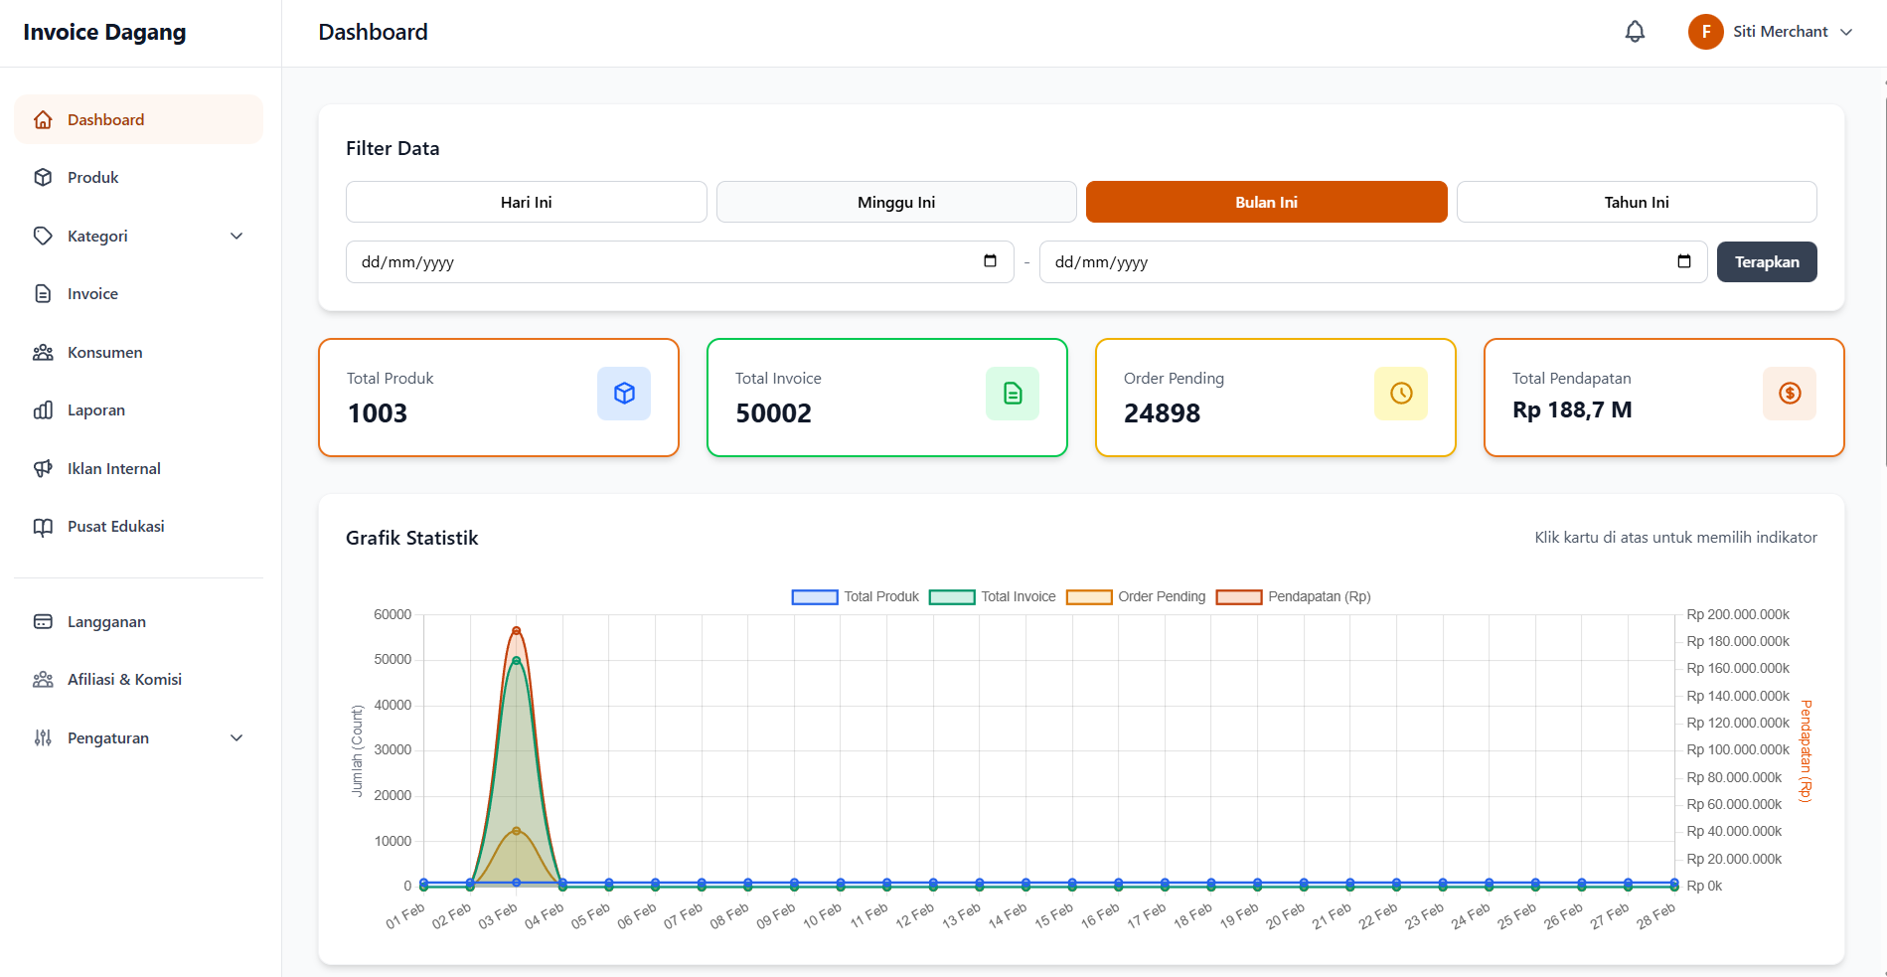Click the Pendapatan (Rp) legend color swatch
The image size is (1887, 977).
point(1239,597)
